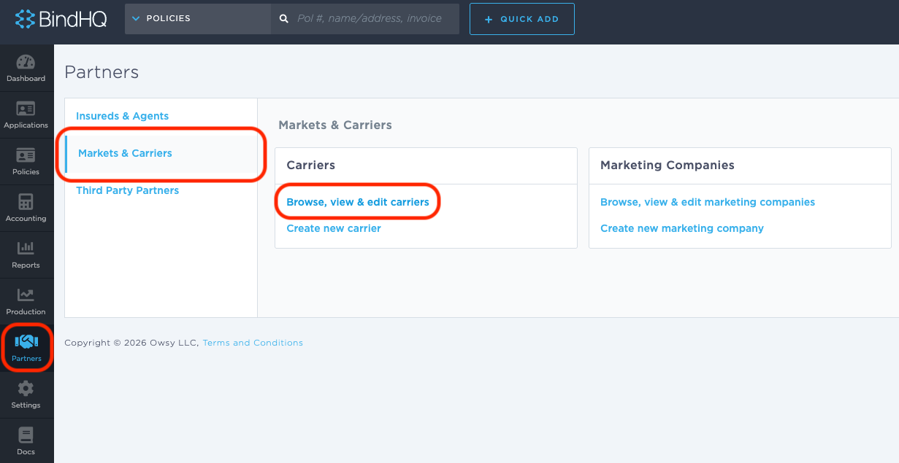Viewport: 899px width, 463px height.
Task: Click the Quick Add button
Action: pyautogui.click(x=522, y=19)
